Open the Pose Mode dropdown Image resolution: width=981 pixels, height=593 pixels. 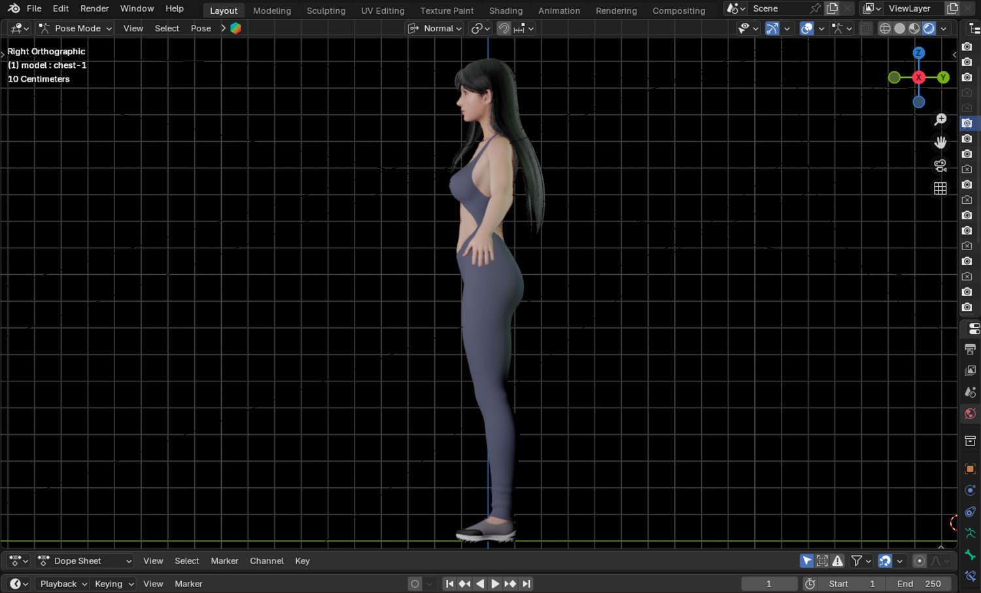pyautogui.click(x=75, y=28)
